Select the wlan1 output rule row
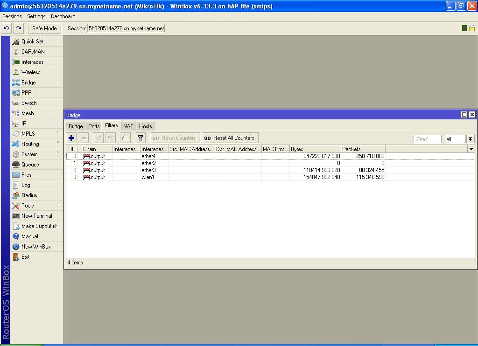478x346 pixels. click(x=270, y=177)
